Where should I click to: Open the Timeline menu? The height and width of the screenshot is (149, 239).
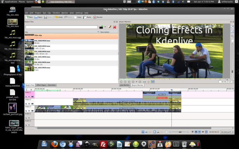(56, 13)
